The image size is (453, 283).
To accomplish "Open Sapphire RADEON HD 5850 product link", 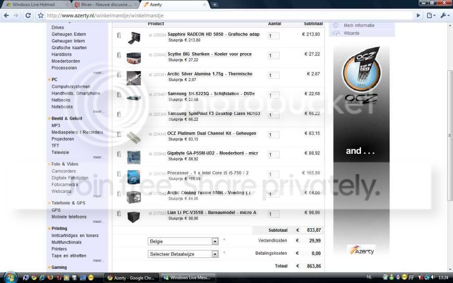I will click(213, 34).
